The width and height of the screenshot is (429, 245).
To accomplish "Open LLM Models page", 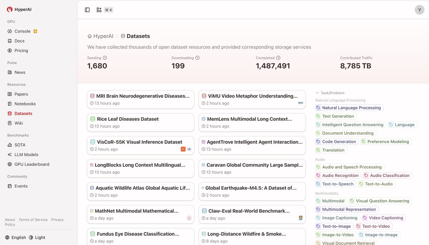I will tap(23, 155).
